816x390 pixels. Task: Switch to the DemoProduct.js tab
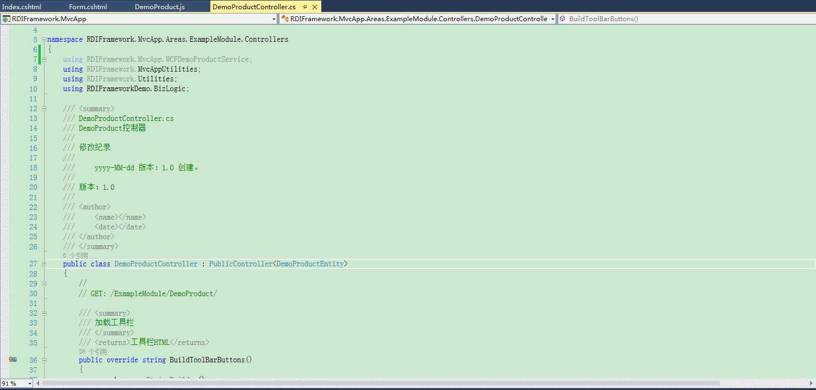pyautogui.click(x=160, y=7)
